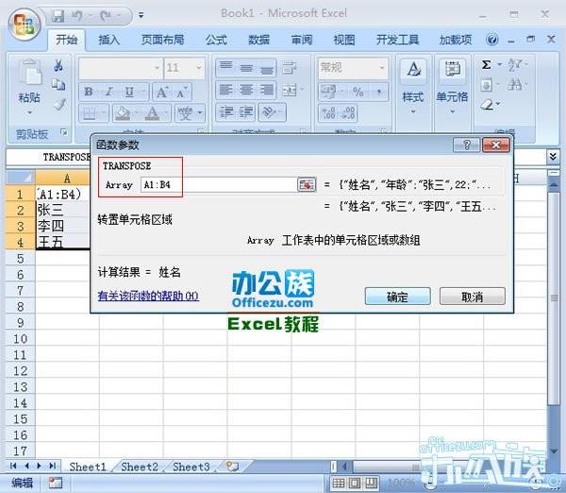The height and width of the screenshot is (493, 566).
Task: Click the AutoSum sigma
Action: tap(486, 65)
